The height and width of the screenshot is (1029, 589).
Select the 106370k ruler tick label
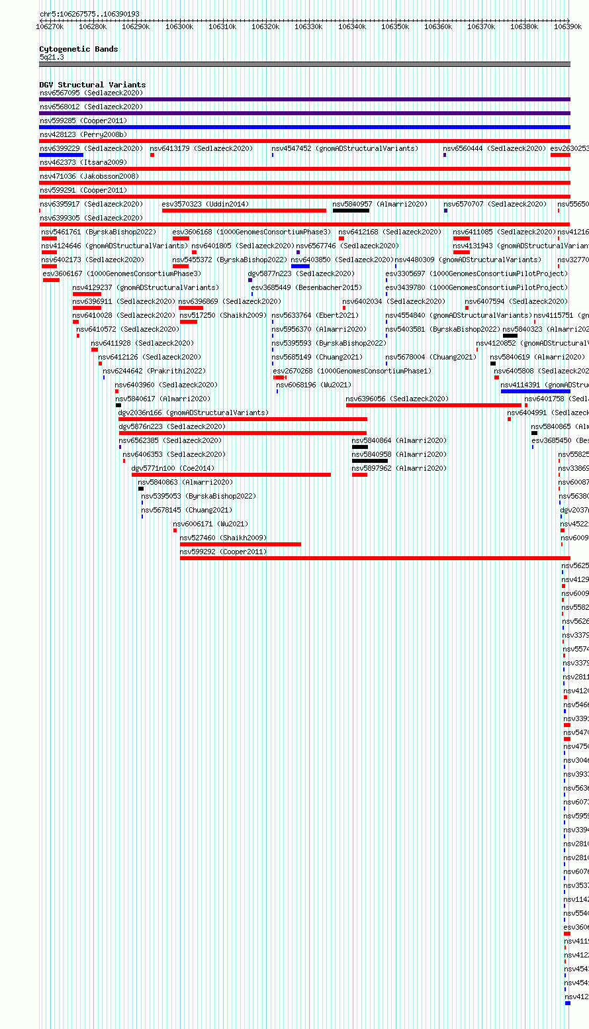click(x=481, y=26)
